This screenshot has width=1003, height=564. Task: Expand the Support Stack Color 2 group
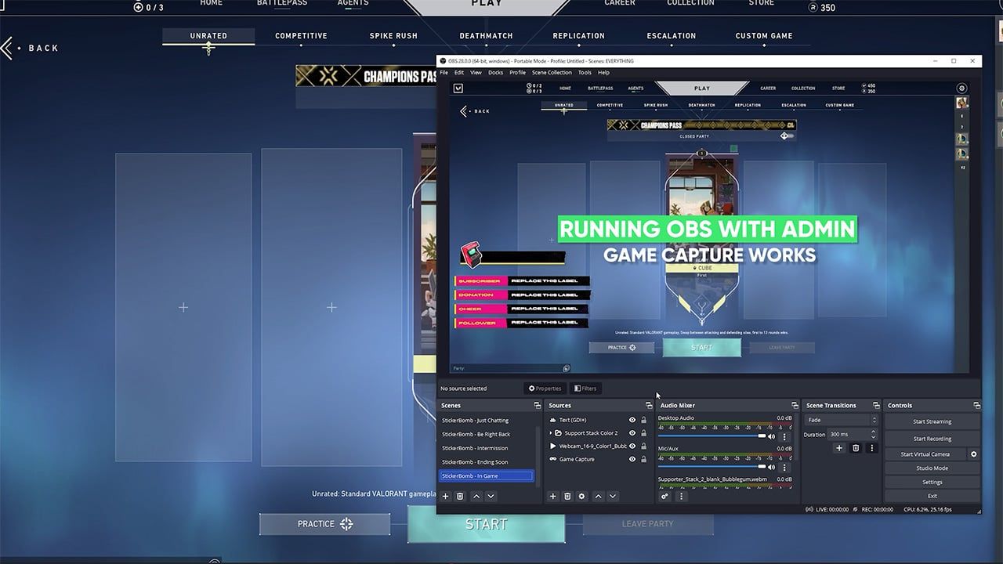tap(551, 433)
